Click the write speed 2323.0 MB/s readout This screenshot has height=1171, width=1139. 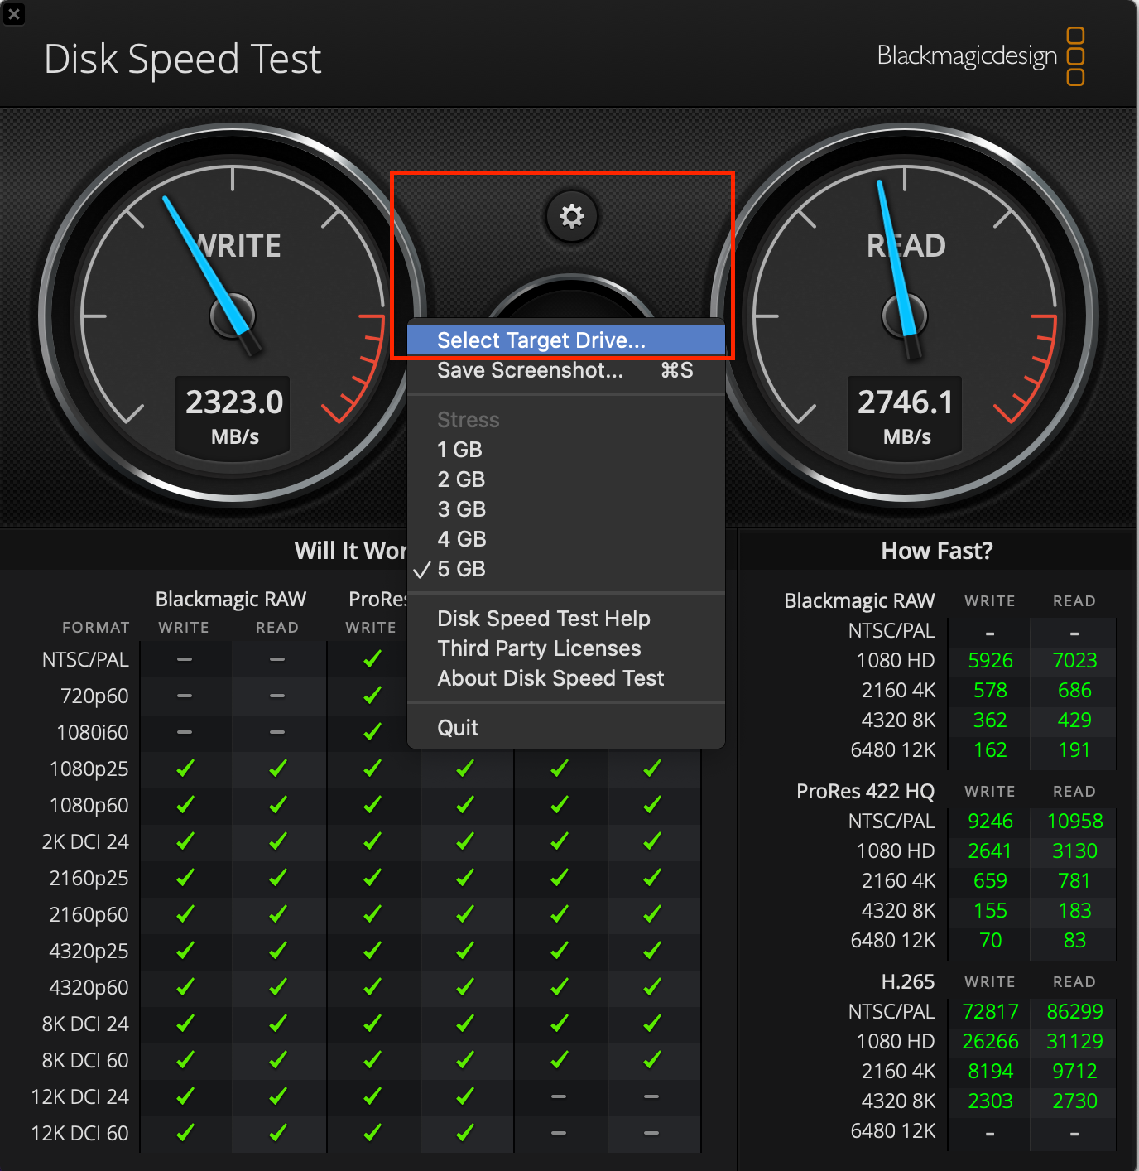[x=234, y=416]
